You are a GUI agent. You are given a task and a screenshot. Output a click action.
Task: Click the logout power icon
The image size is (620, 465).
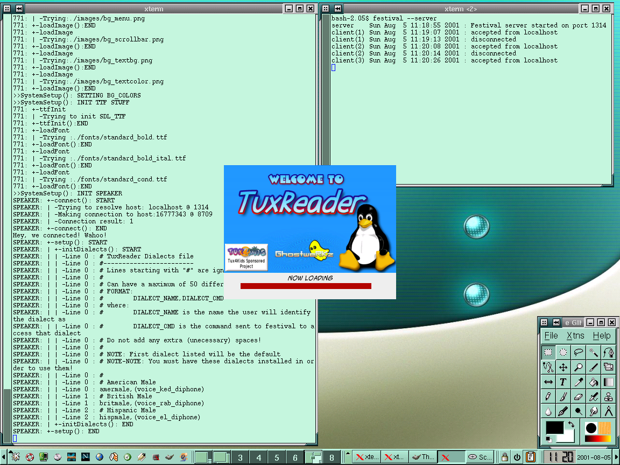click(x=517, y=457)
